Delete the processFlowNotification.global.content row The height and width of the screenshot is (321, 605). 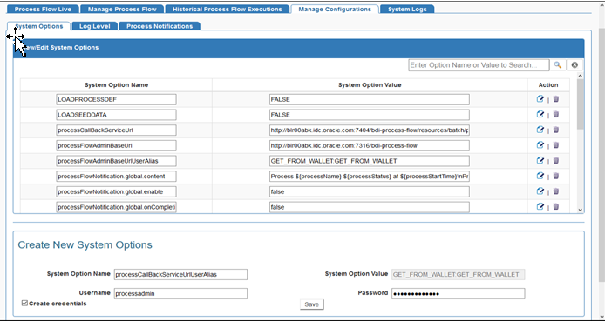point(556,176)
